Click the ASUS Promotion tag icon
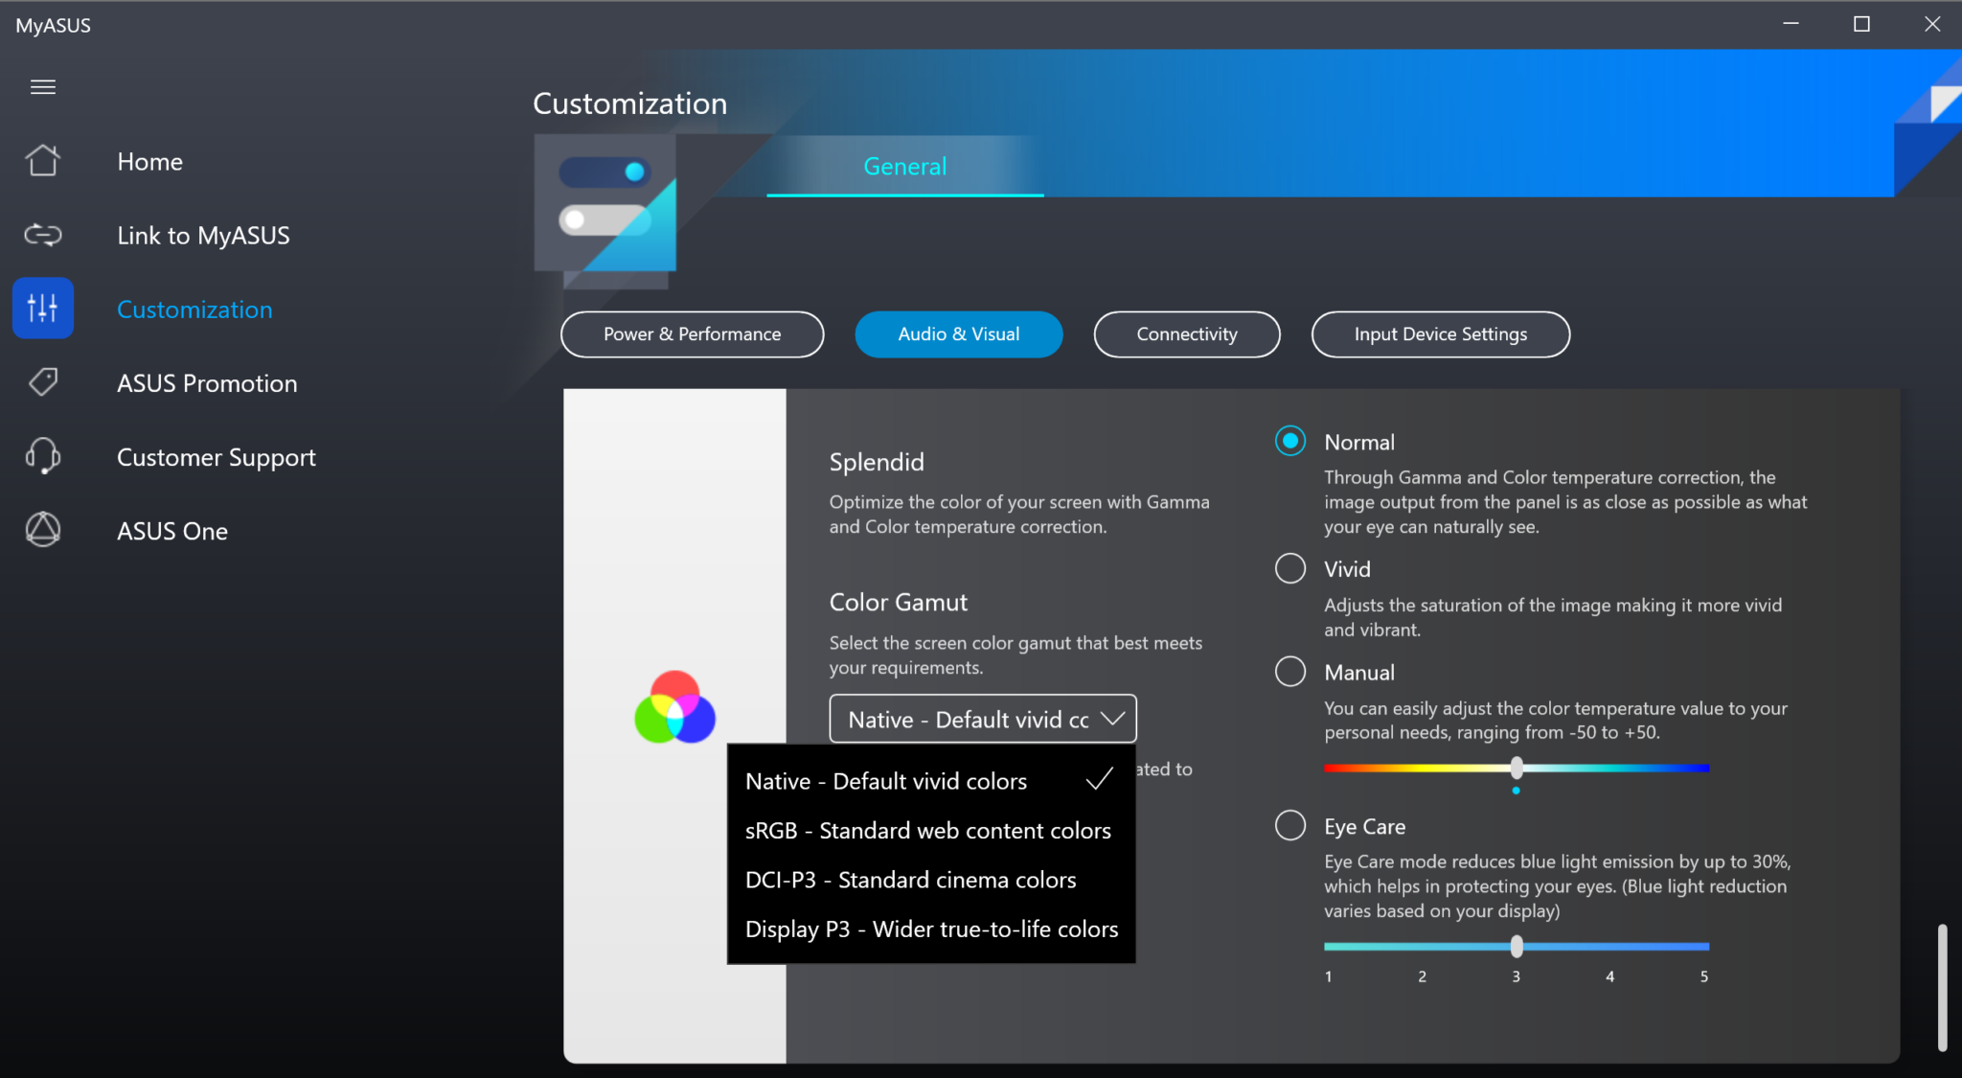 [x=43, y=382]
